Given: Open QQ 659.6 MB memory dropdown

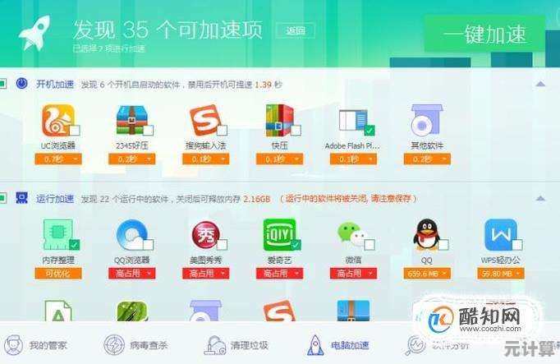Looking at the screenshot, I should pos(427,274).
